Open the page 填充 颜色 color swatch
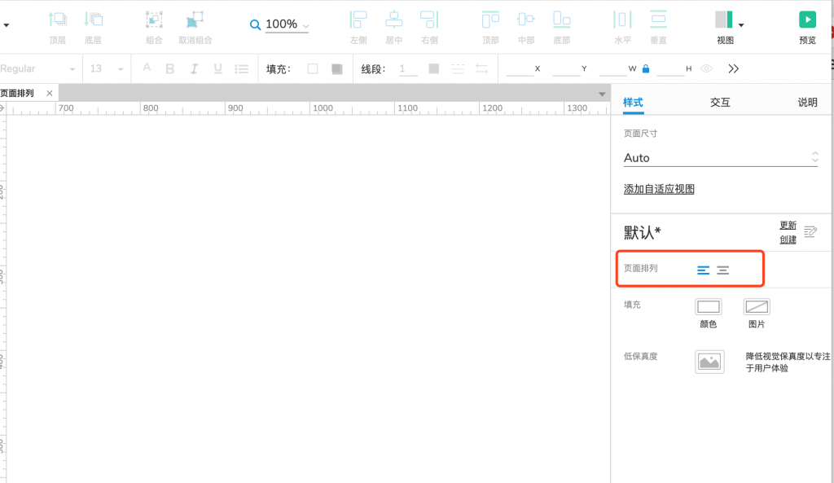The width and height of the screenshot is (834, 483). click(708, 307)
